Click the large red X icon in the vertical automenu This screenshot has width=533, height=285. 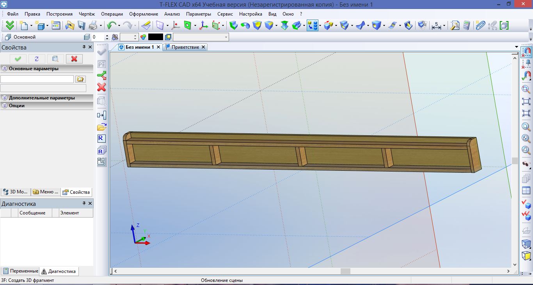coord(101,87)
